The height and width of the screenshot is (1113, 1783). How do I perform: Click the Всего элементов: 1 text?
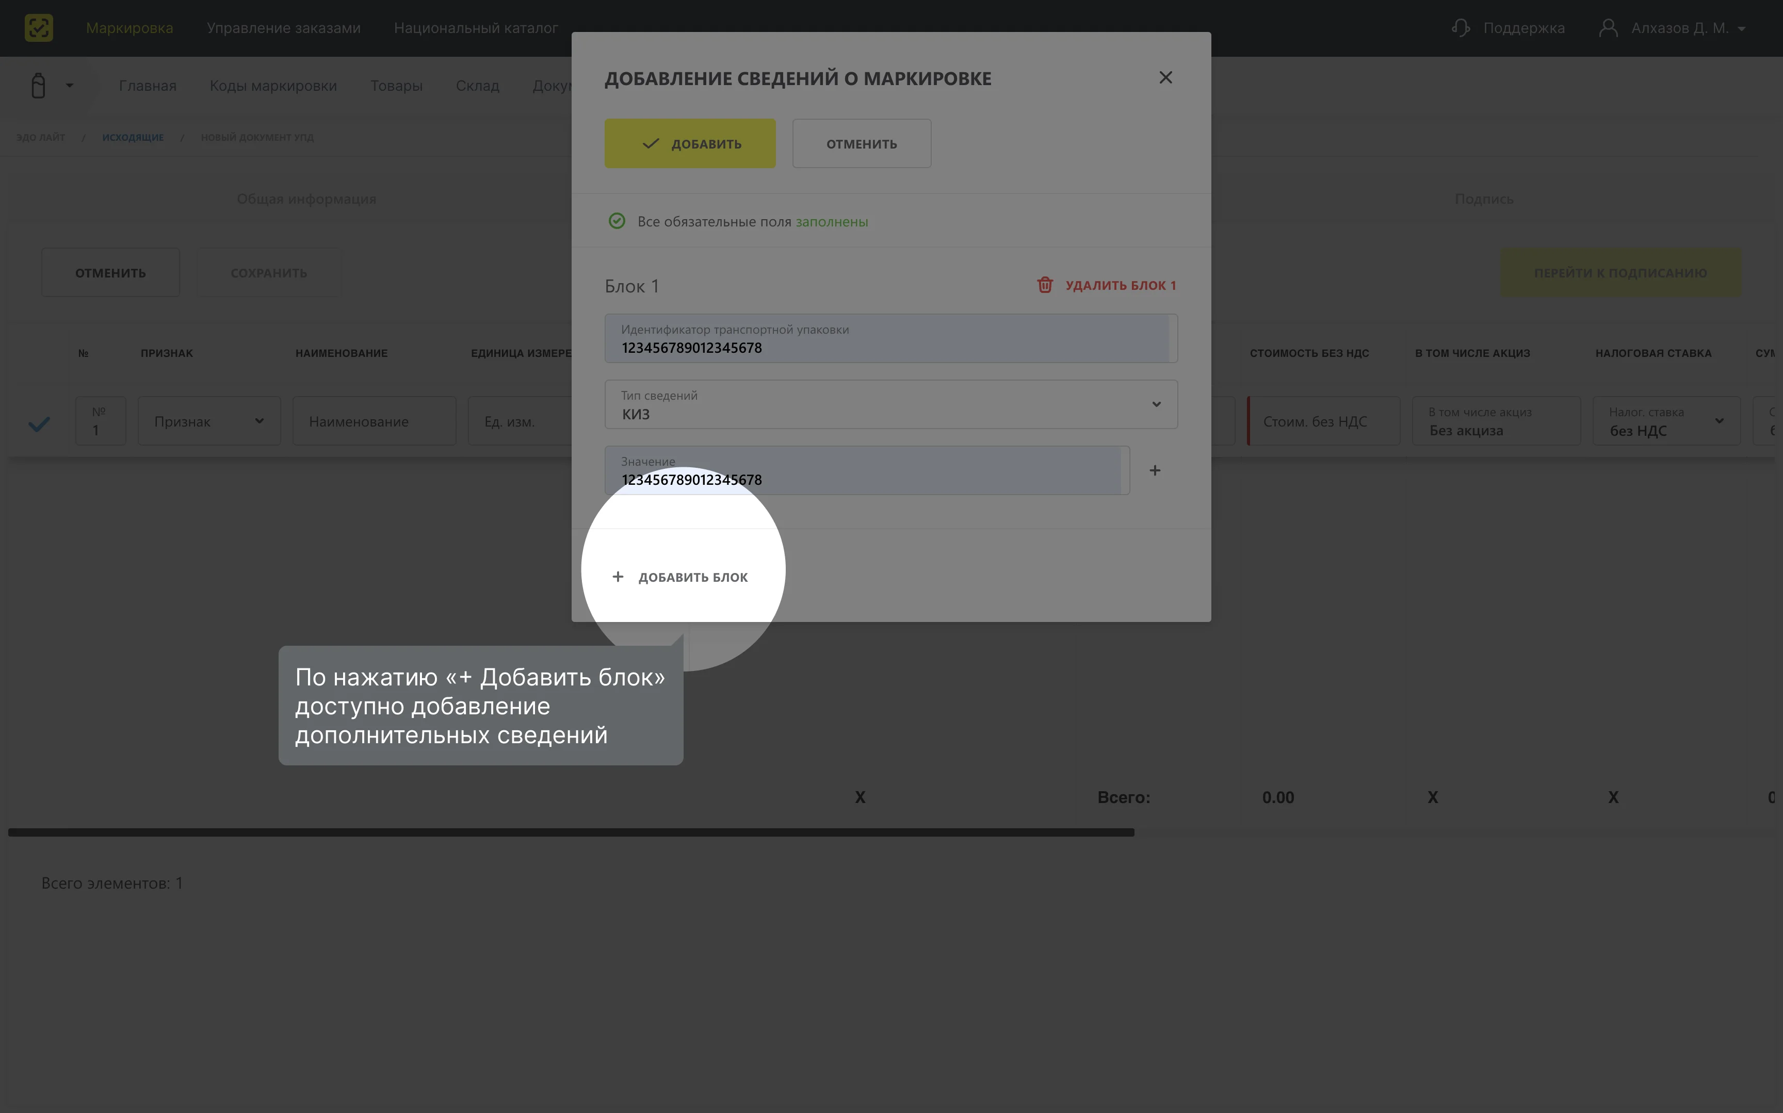[112, 883]
